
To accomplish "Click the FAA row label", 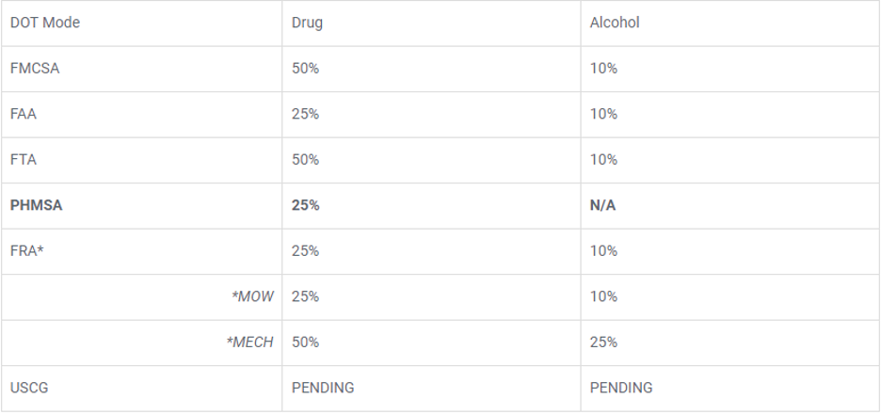I will click(x=24, y=114).
